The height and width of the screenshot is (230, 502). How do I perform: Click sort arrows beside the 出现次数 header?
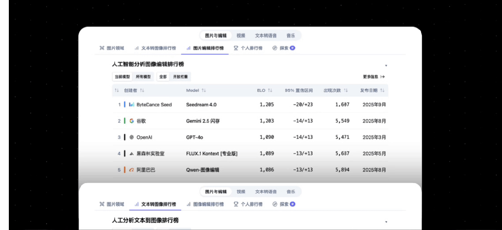[346, 90]
